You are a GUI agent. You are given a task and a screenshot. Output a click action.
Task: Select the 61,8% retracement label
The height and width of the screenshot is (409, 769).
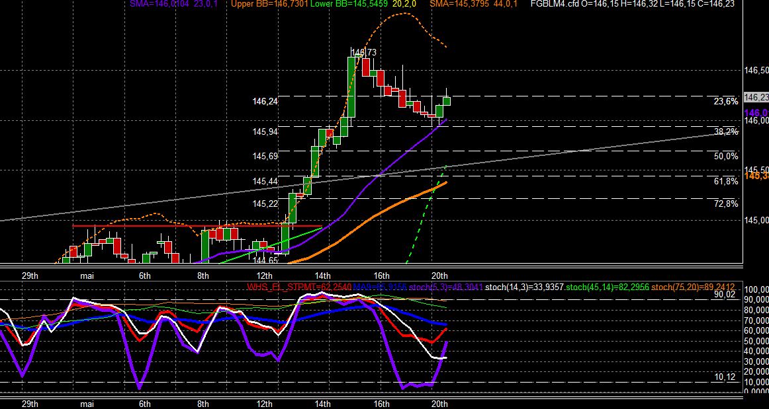pyautogui.click(x=726, y=182)
